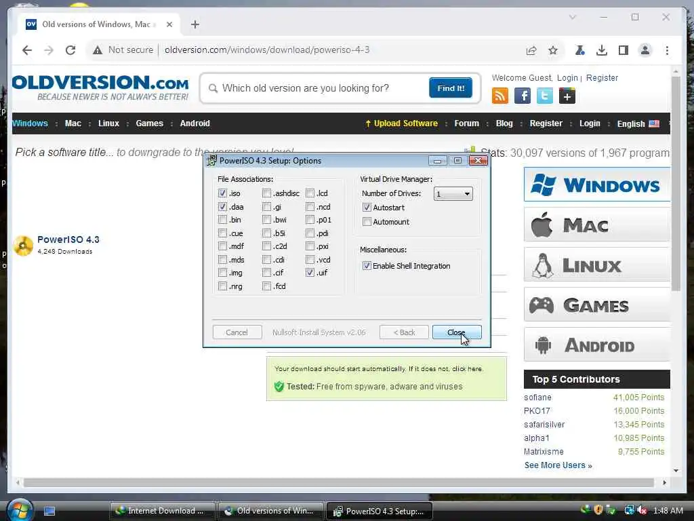Click the Show Desktop taskbar icon
Screen dimensions: 694x521
coord(49,511)
